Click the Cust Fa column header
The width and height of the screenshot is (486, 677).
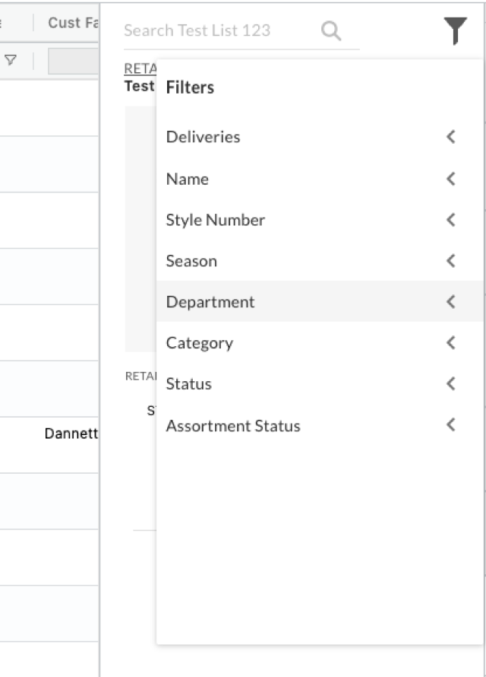click(x=73, y=23)
